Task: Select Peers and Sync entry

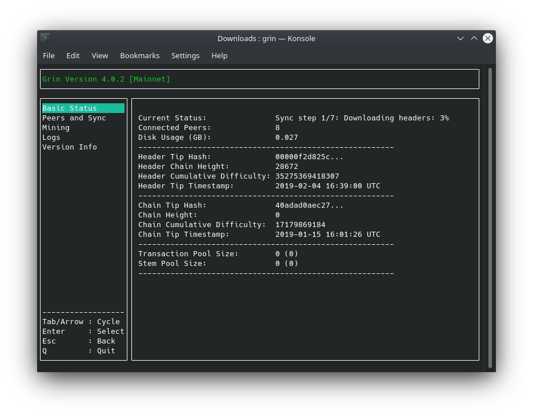Action: (74, 118)
